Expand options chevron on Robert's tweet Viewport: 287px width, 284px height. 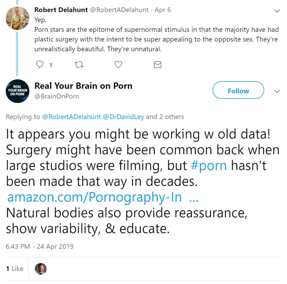(277, 11)
